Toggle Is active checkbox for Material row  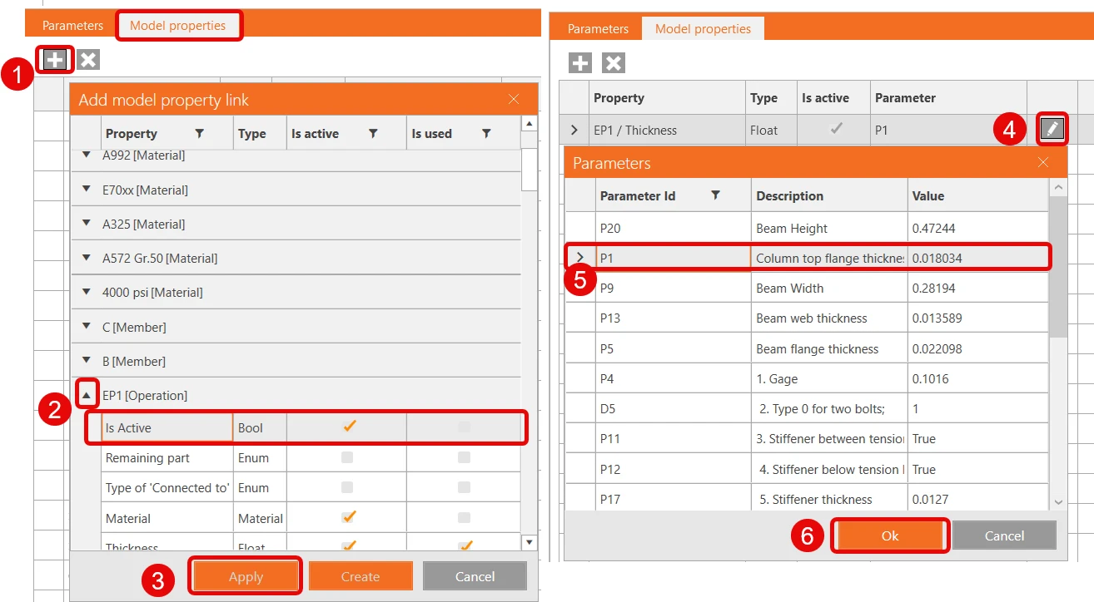350,517
